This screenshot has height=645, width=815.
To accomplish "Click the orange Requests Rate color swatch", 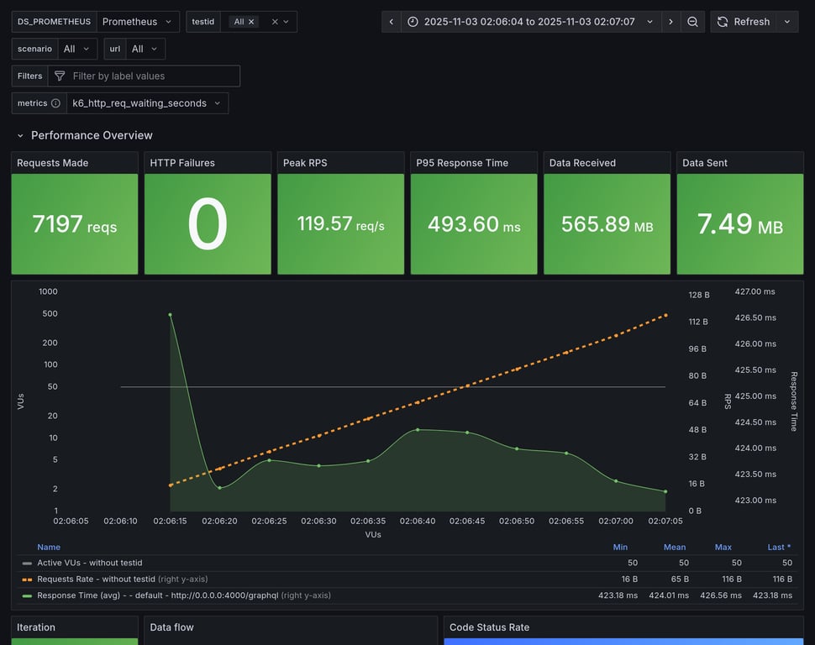I will point(27,579).
